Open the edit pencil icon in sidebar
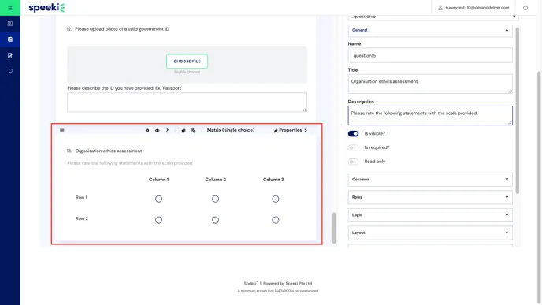The height and width of the screenshot is (305, 542). click(10, 55)
